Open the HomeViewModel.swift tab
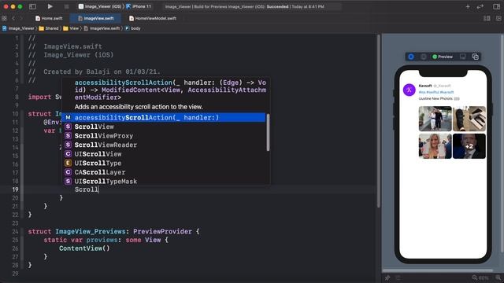The width and height of the screenshot is (504, 283). 153,18
